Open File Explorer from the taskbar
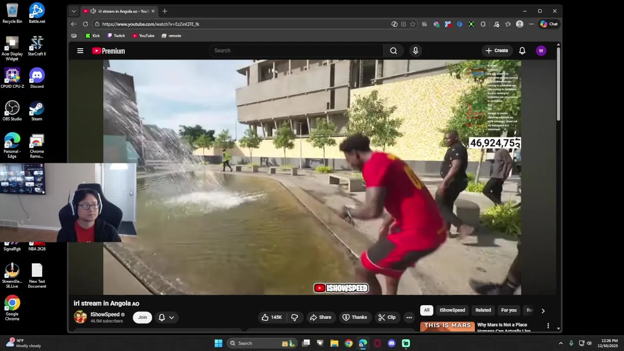The width and height of the screenshot is (624, 351). point(334,343)
